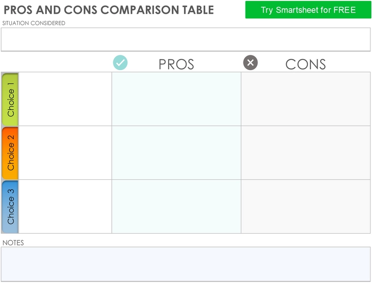
Task: Click the teal checkmark PROS icon
Action: click(120, 62)
